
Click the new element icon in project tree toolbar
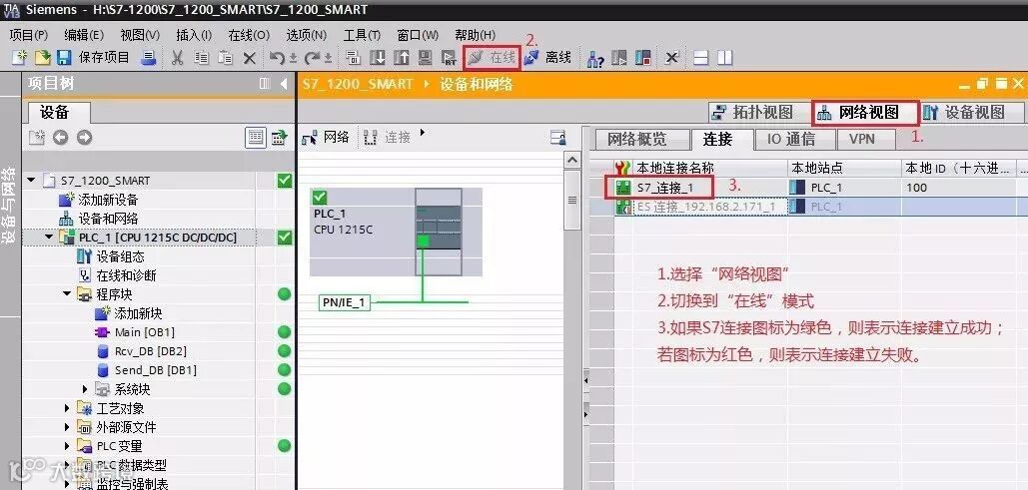click(37, 138)
